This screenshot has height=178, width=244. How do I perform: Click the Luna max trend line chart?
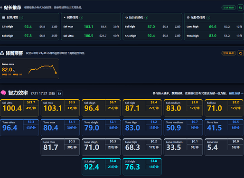[x=42, y=69]
